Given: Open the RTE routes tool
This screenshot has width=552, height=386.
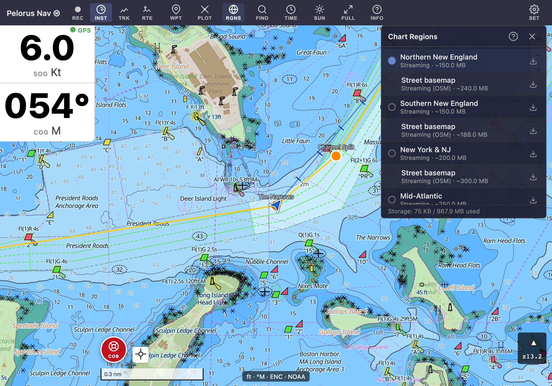Looking at the screenshot, I should 147,13.
